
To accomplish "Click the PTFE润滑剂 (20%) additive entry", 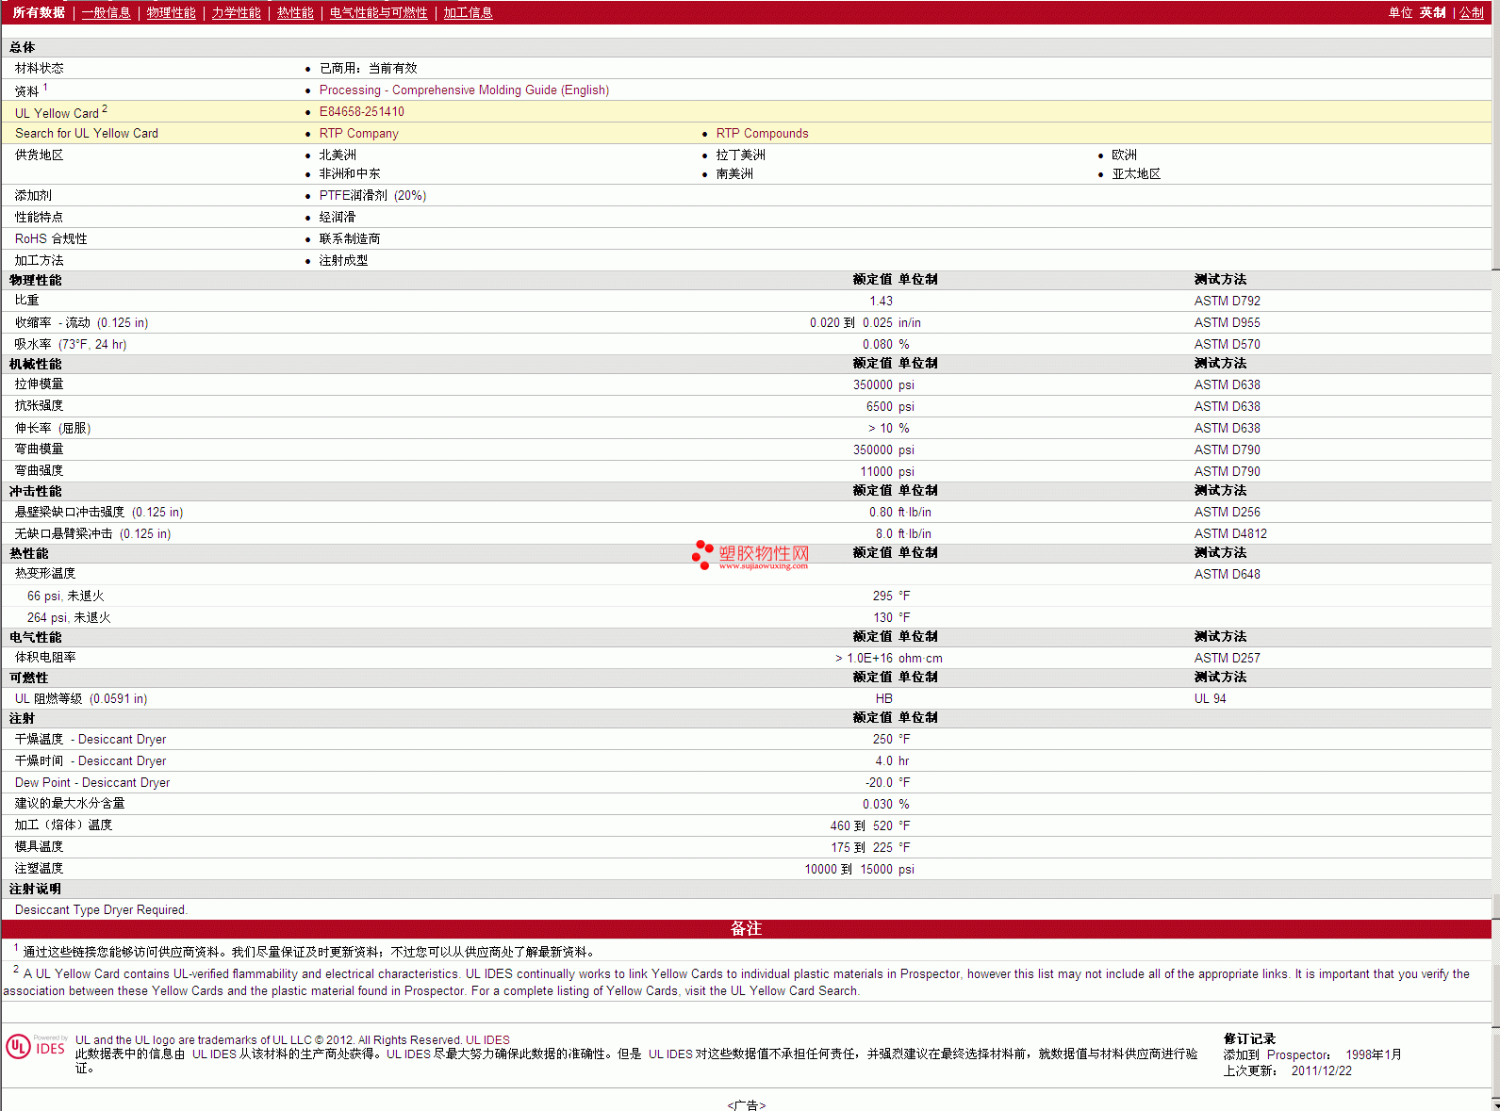I will pyautogui.click(x=372, y=195).
